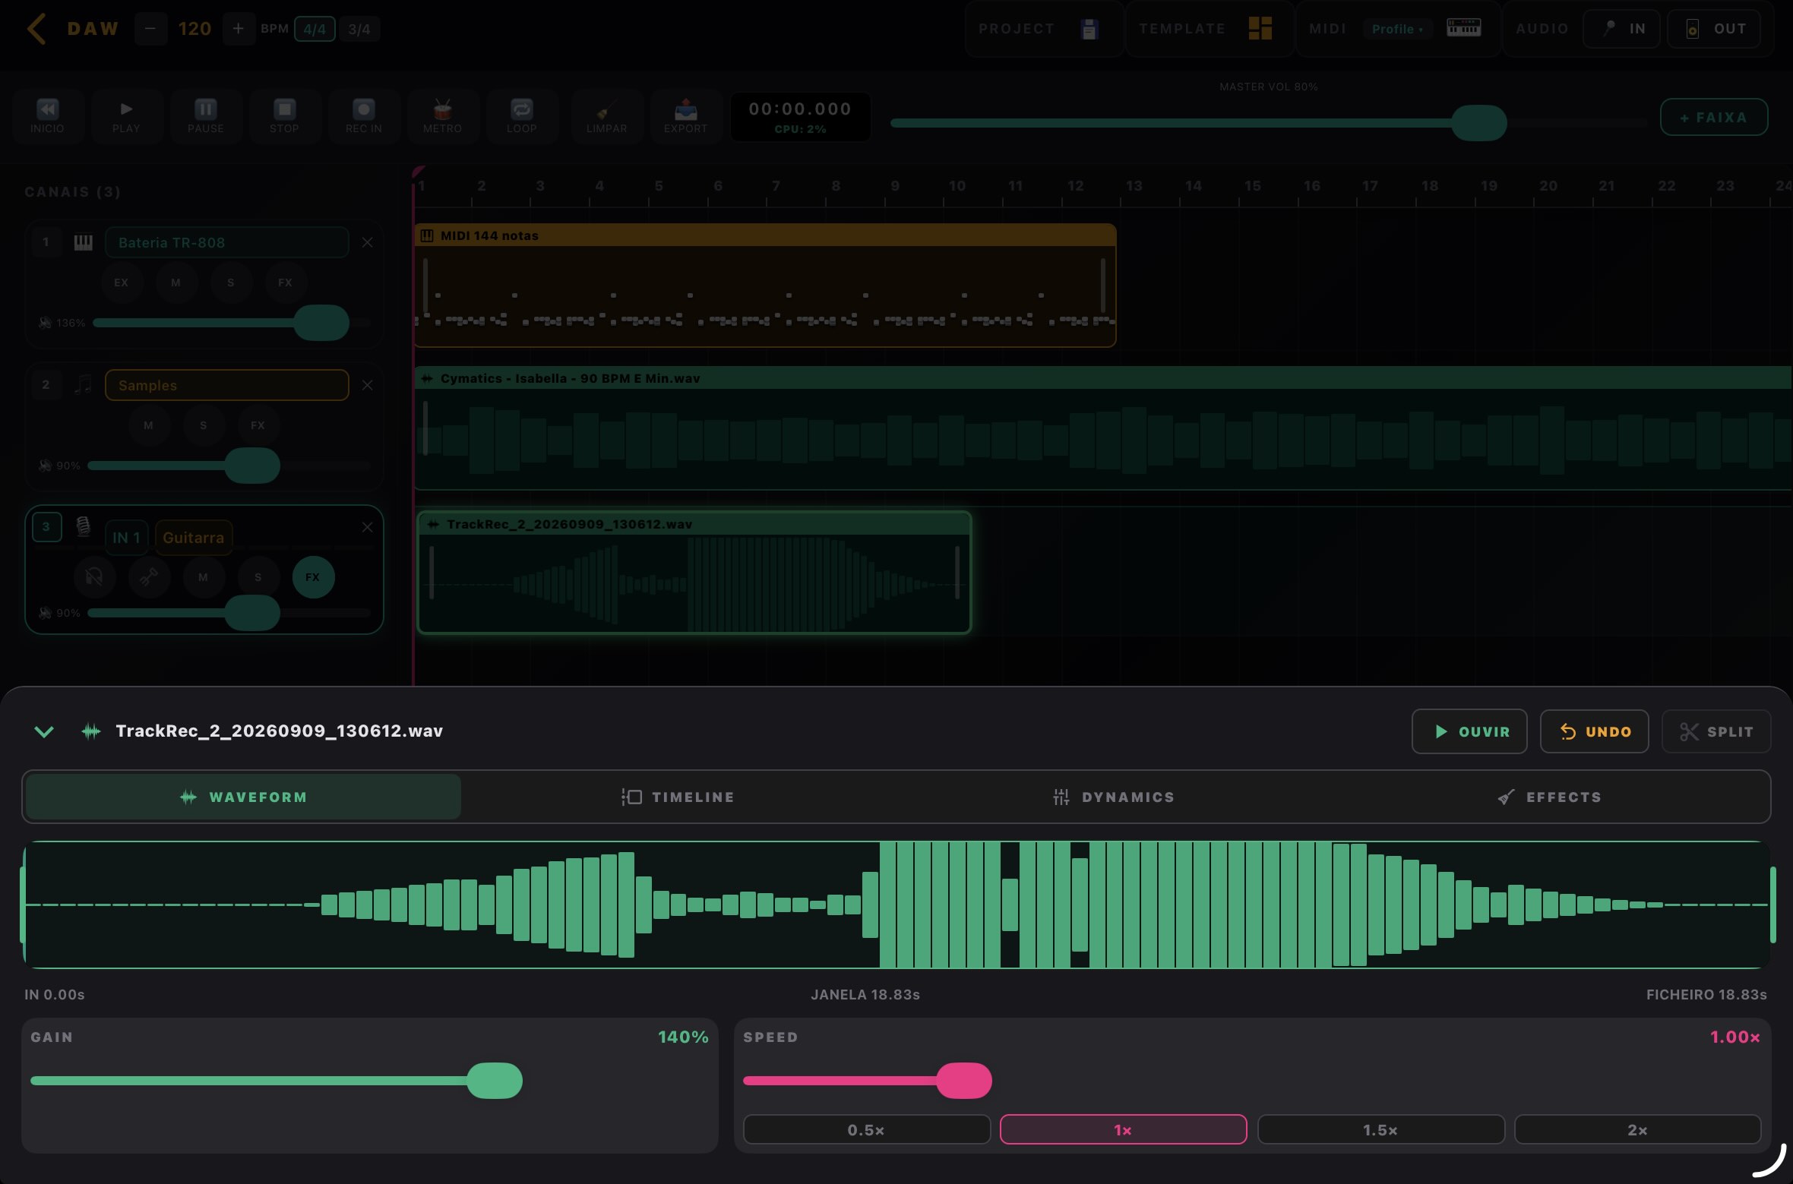Open the audio IN microphone selector

point(1621,29)
